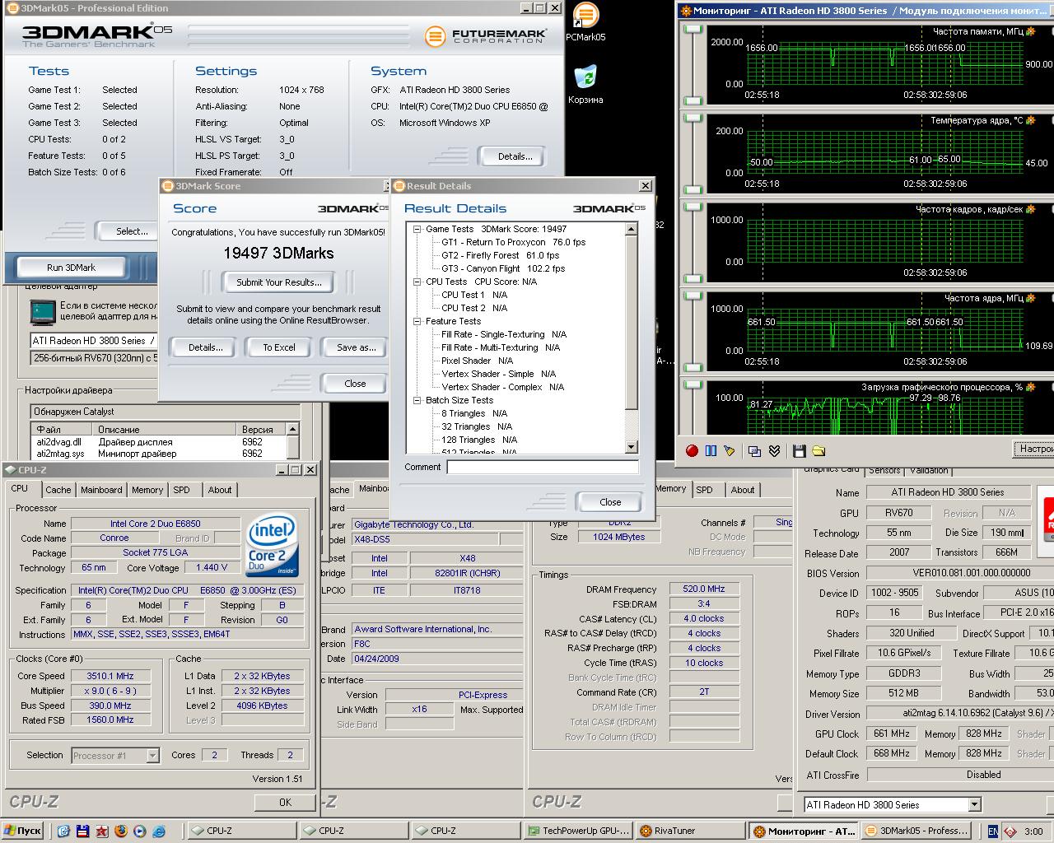Click OK in the CPU-Z window
Screen dimensions: 1054x843
click(285, 802)
